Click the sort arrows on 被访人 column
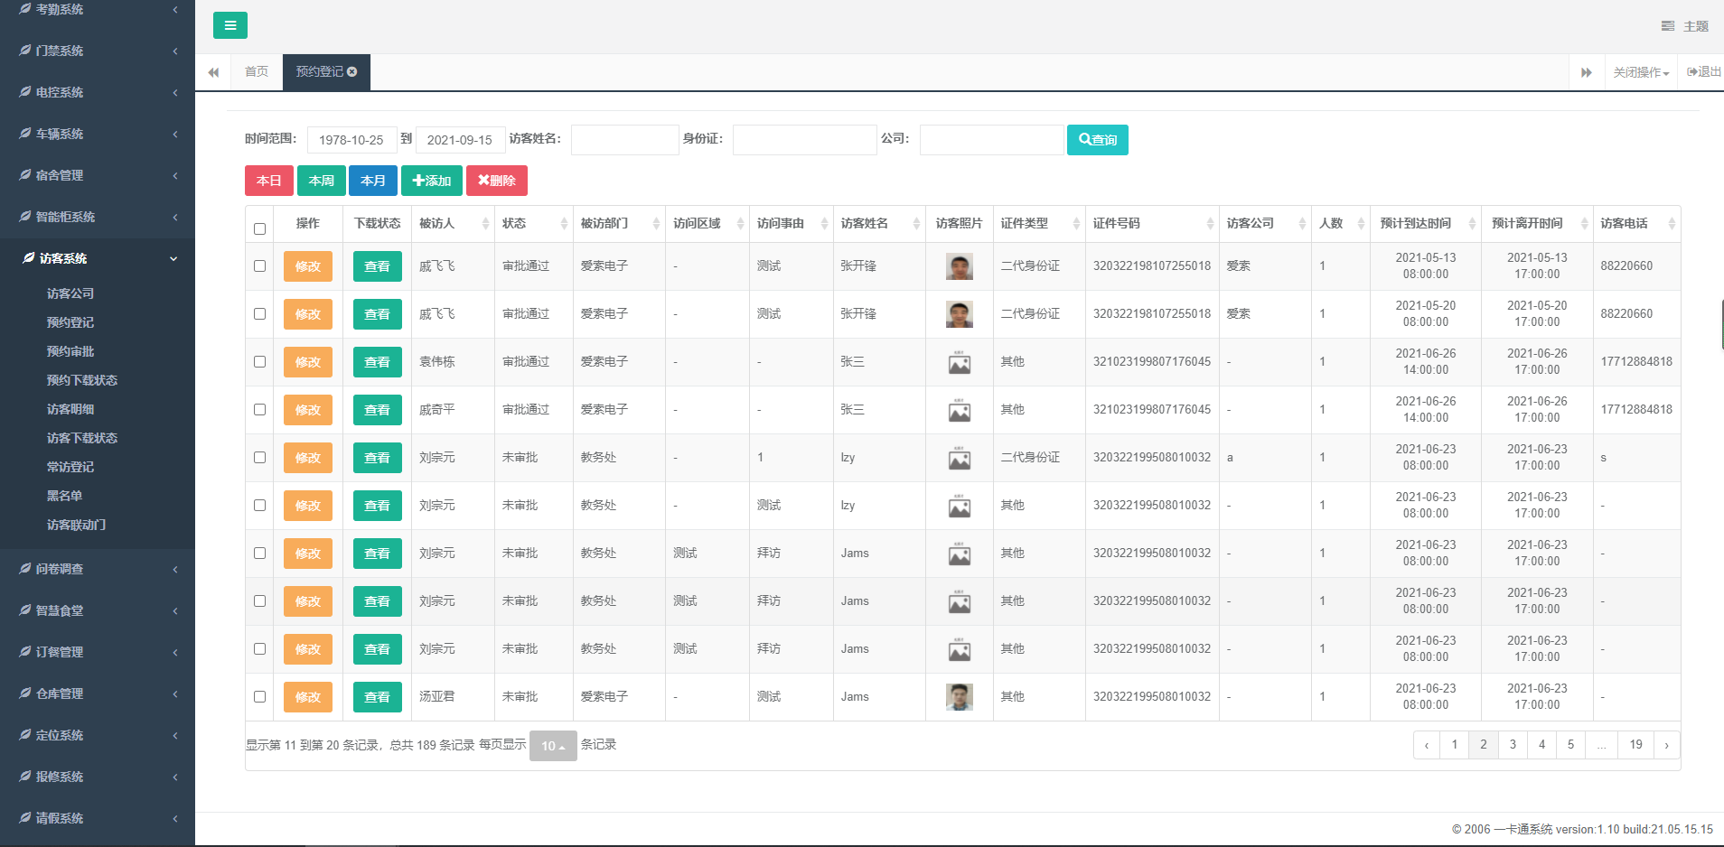Image resolution: width=1724 pixels, height=847 pixels. tap(485, 224)
